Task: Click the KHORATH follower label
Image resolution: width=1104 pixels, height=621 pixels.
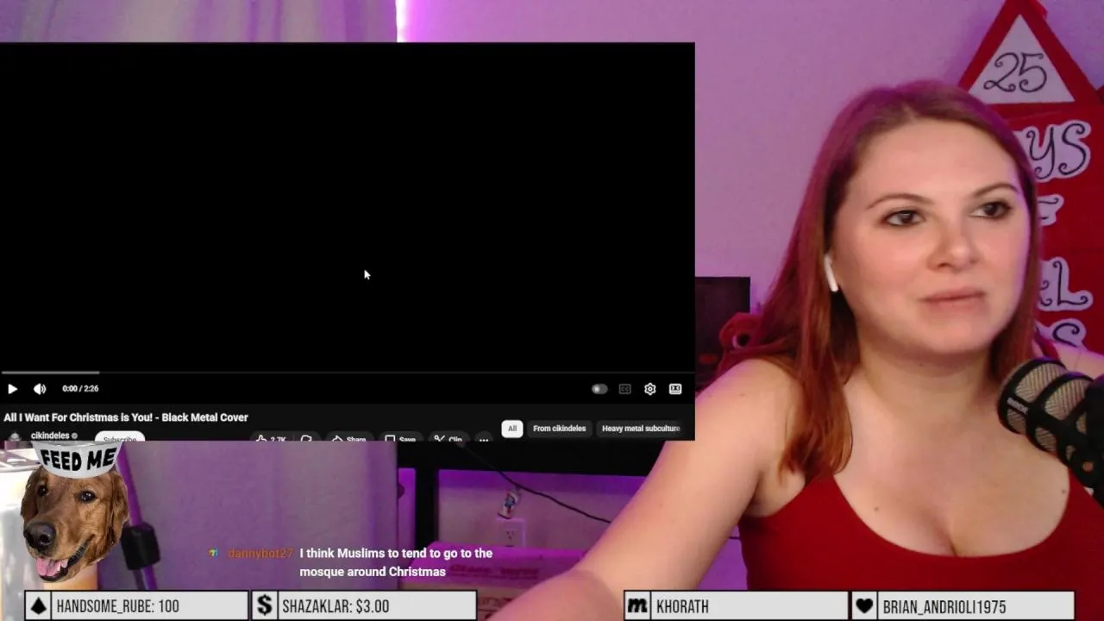Action: coord(682,606)
